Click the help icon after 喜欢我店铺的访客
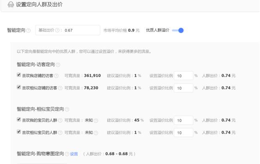260x164 pixels. (x=57, y=76)
